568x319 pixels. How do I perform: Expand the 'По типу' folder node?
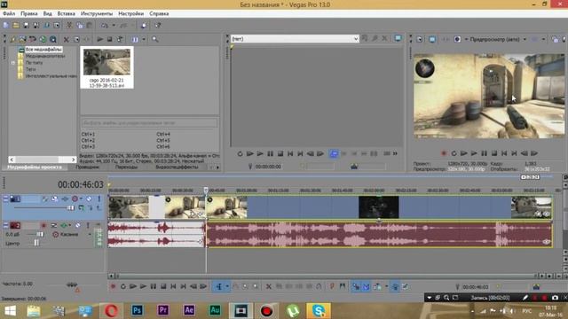tap(13, 63)
